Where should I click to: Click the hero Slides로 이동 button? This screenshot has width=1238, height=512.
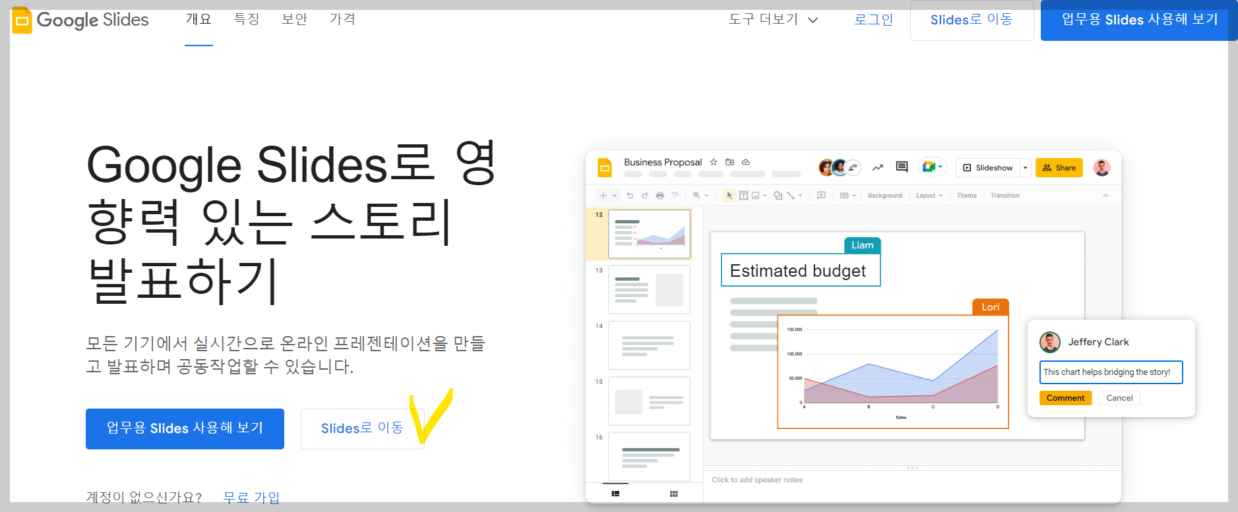coord(362,429)
